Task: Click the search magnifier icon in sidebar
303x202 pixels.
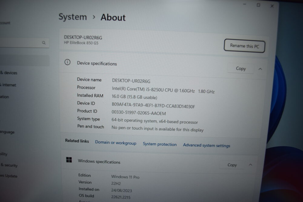Action: point(44,43)
